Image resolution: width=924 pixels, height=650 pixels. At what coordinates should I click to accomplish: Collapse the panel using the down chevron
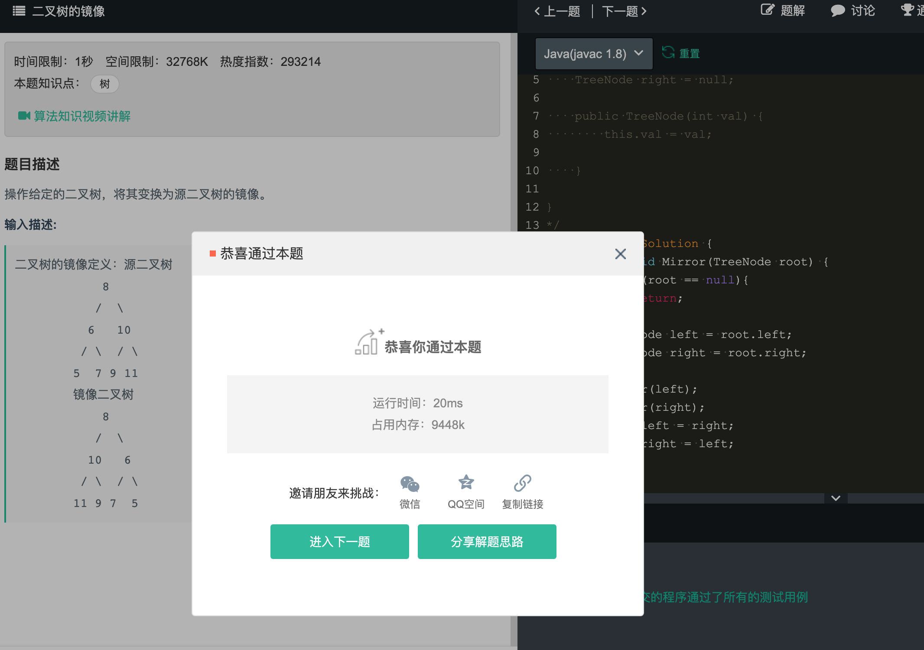coord(836,498)
